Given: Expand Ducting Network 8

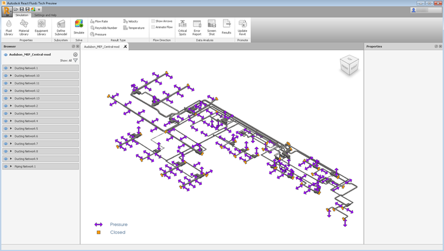Looking at the screenshot, I should [11, 151].
